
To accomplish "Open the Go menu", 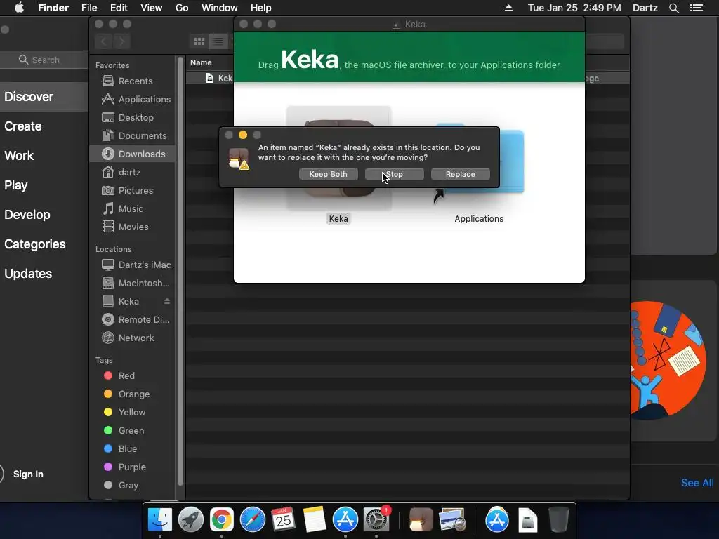I will click(x=182, y=8).
